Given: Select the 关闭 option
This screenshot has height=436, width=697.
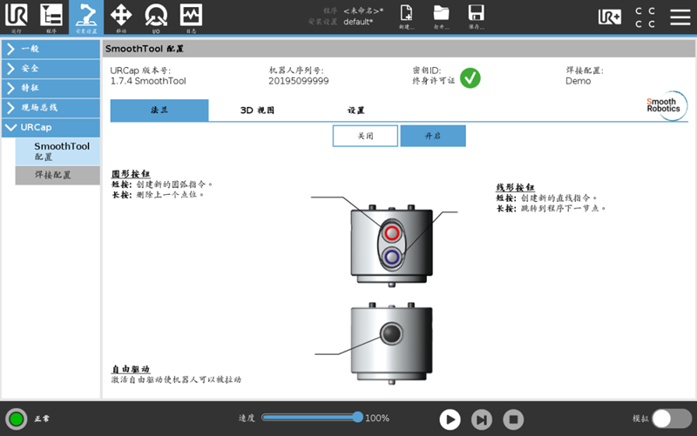Looking at the screenshot, I should click(x=365, y=136).
